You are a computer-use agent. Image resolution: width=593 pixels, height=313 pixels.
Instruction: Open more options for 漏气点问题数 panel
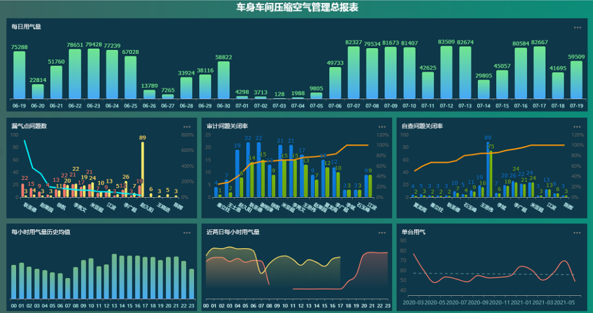pyautogui.click(x=187, y=127)
